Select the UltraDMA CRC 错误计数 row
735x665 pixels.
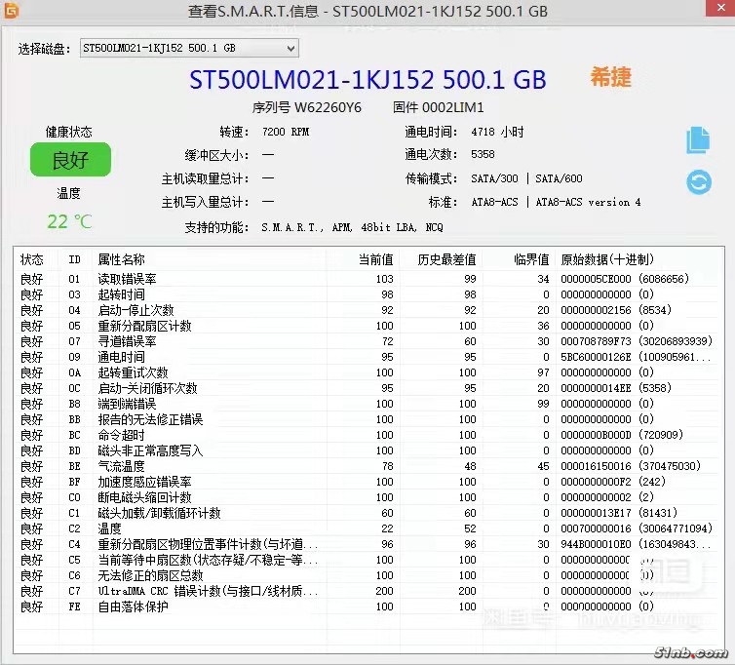pos(367,591)
